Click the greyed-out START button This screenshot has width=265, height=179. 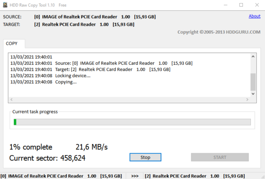[x=220, y=157]
